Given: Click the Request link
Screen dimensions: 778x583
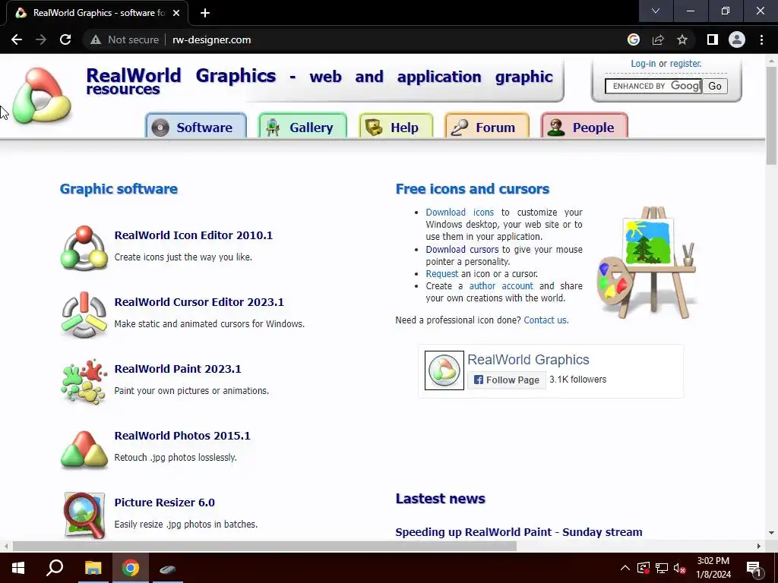Looking at the screenshot, I should 441,273.
